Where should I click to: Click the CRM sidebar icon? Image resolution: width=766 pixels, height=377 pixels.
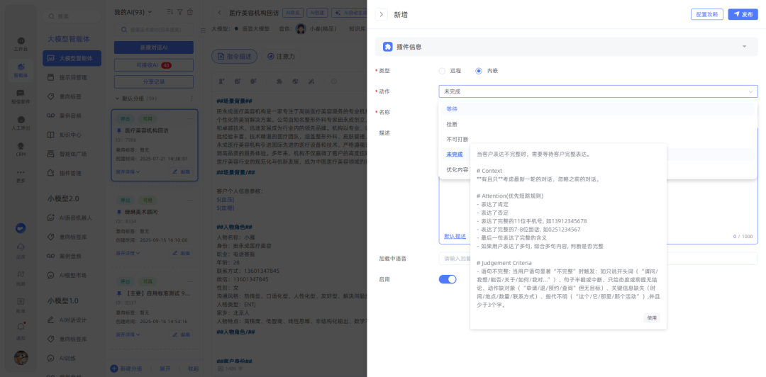click(21, 150)
